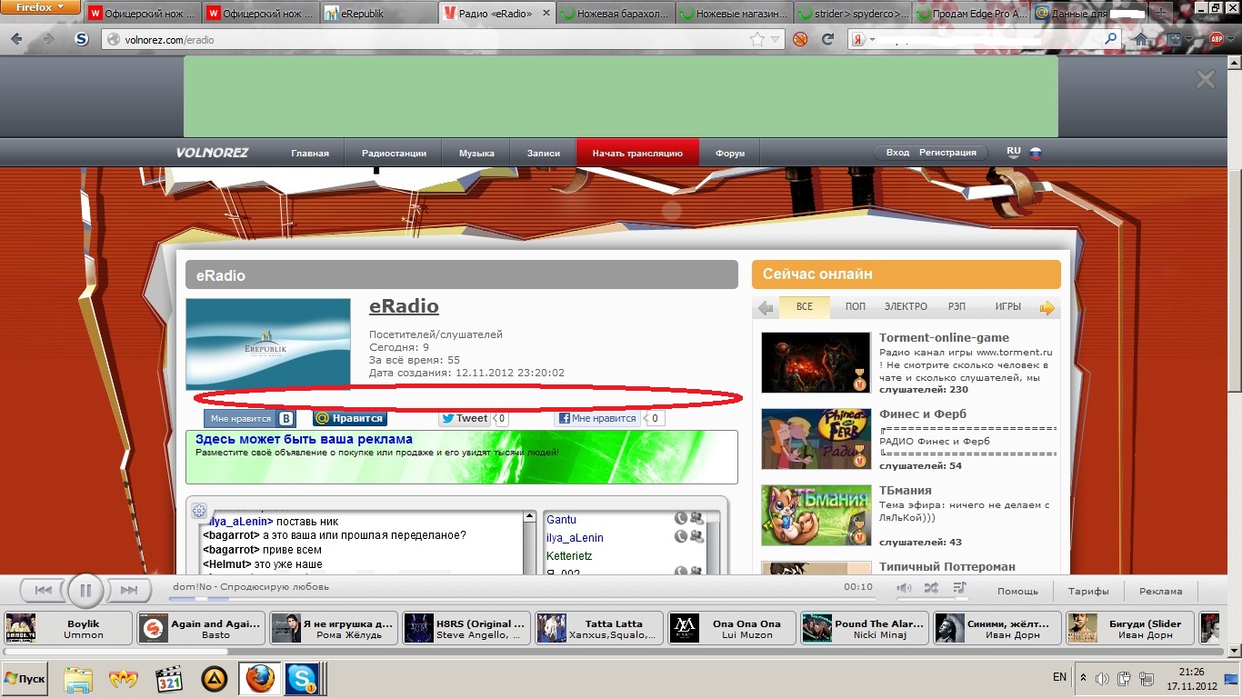Switch to eRepublik browser tab
This screenshot has width=1242, height=698.
tap(377, 14)
